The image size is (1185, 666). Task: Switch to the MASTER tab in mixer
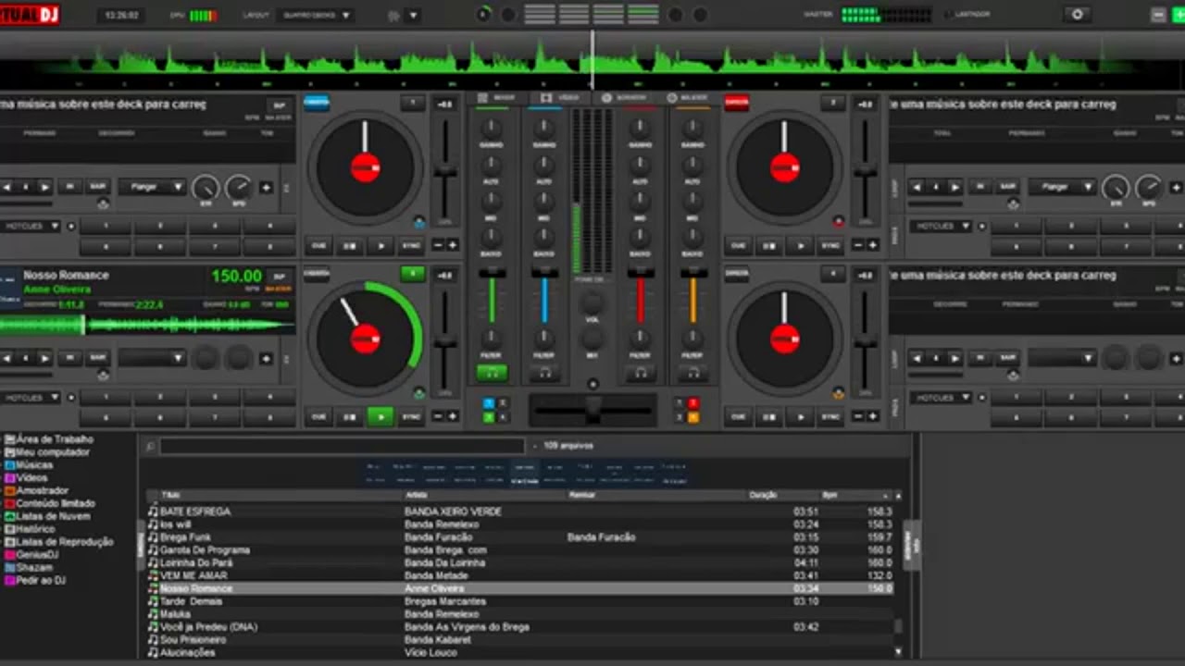688,97
